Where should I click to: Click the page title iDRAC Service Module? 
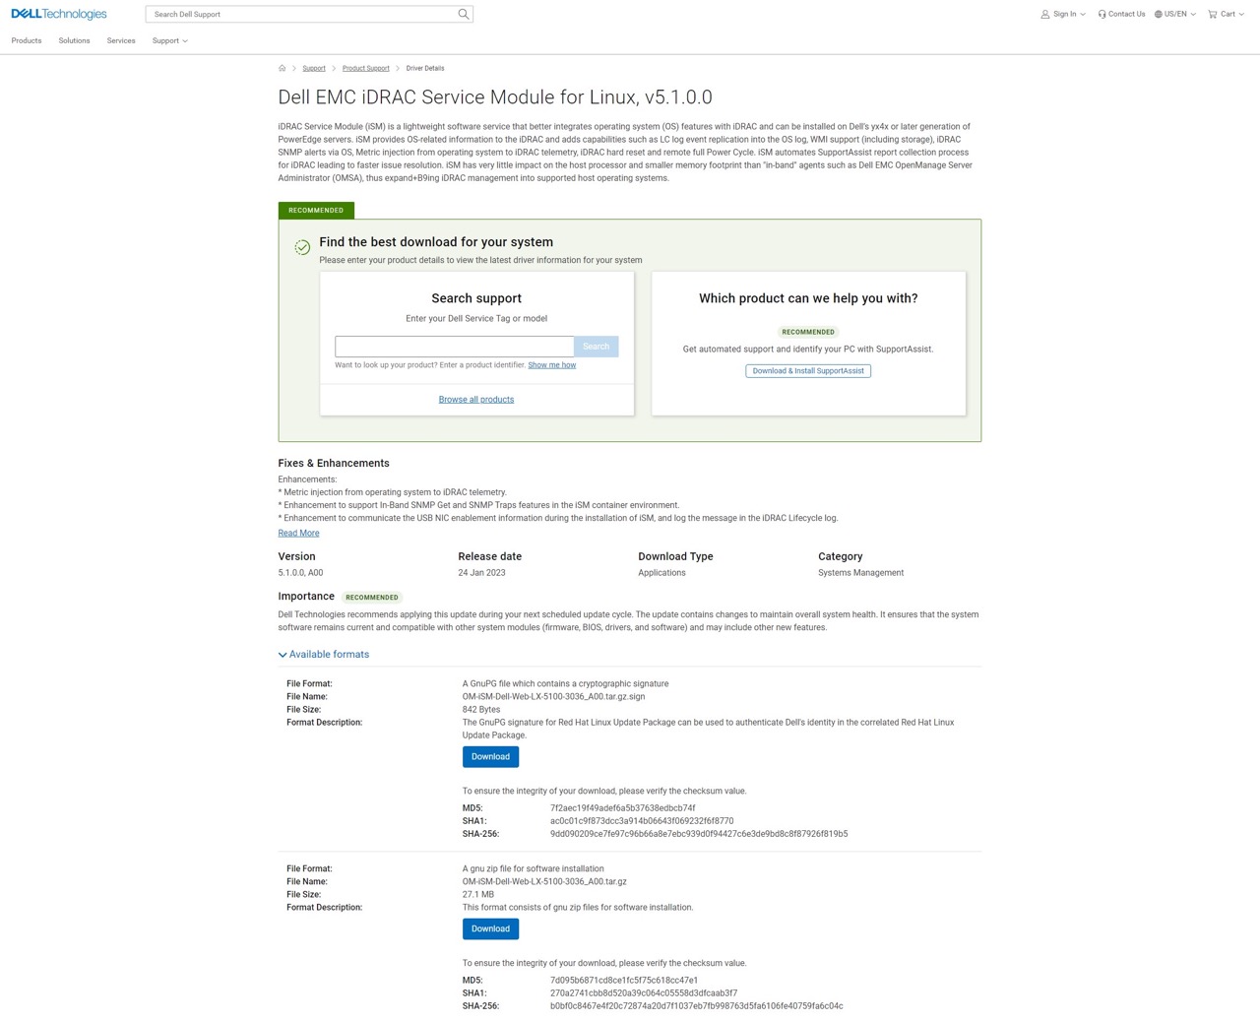(495, 97)
